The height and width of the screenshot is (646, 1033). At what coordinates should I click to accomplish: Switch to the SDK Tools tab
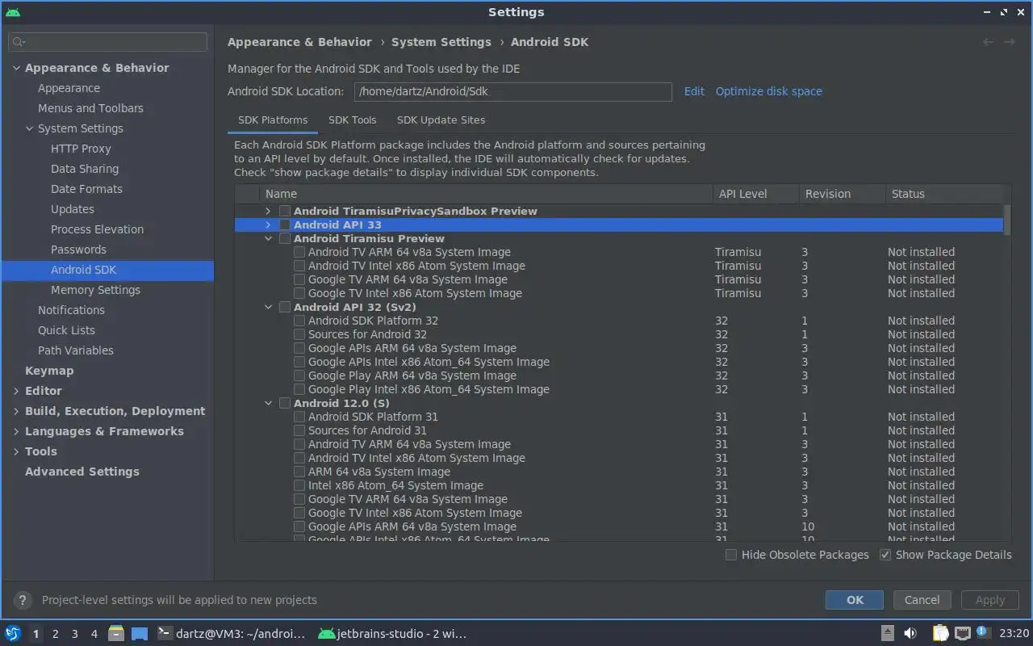pyautogui.click(x=352, y=120)
